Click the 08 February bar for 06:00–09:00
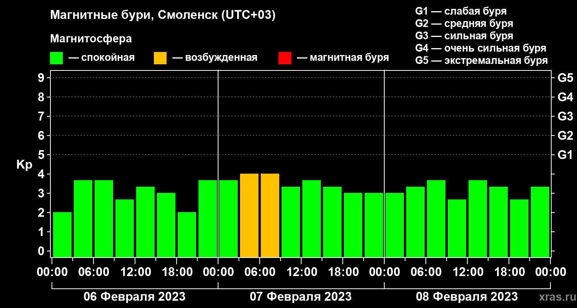 click(436, 218)
